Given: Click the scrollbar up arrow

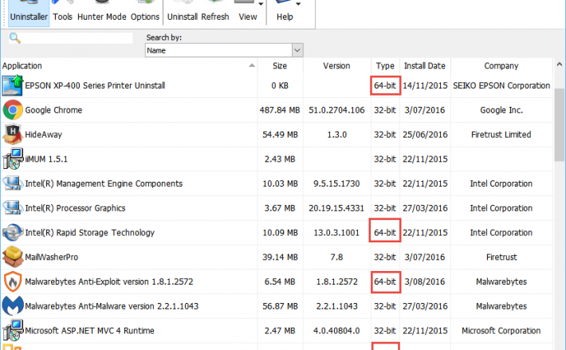Looking at the screenshot, I should [560, 65].
